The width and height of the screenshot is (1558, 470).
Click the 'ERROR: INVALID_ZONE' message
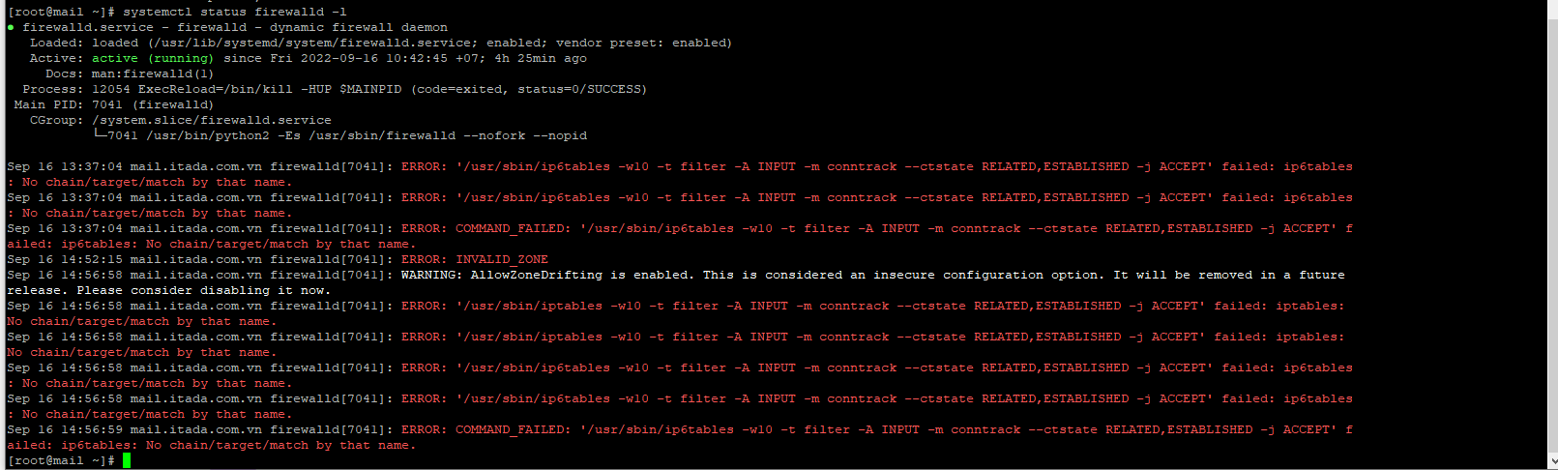click(x=475, y=259)
